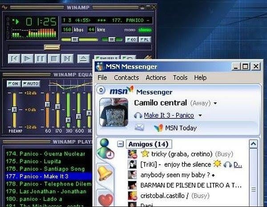Click Amigos (14) group header

[x=149, y=144]
